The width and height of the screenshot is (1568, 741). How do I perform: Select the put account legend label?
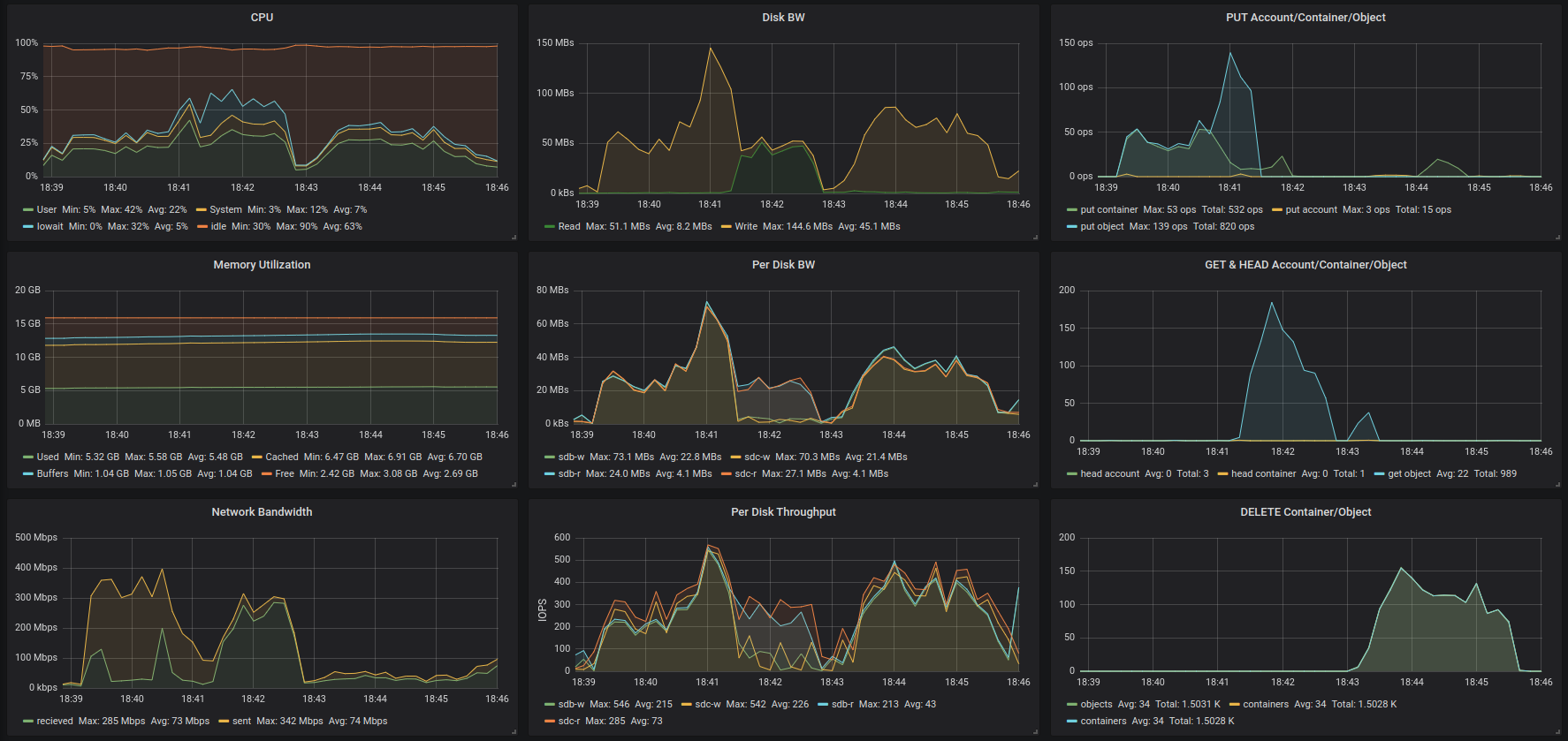[x=1311, y=209]
